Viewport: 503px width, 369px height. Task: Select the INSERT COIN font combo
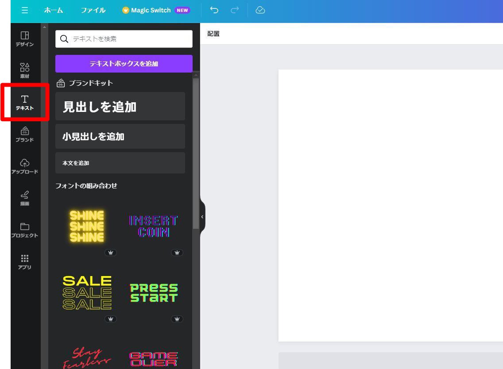point(153,226)
